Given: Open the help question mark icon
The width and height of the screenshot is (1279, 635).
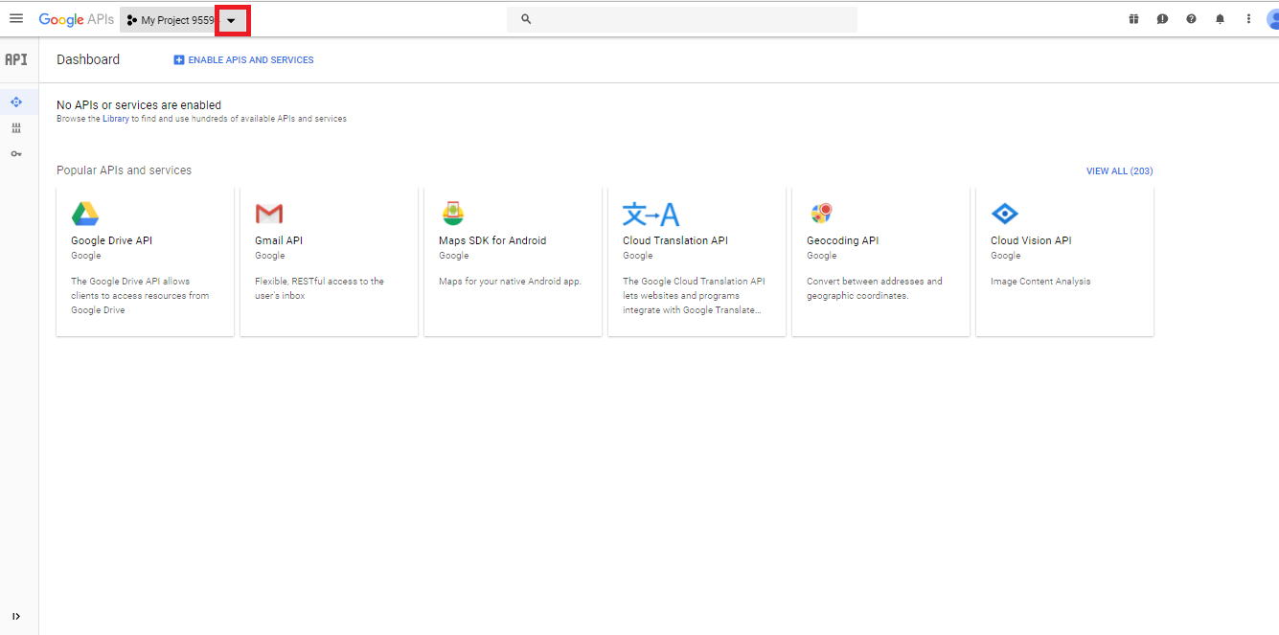Looking at the screenshot, I should tap(1191, 19).
